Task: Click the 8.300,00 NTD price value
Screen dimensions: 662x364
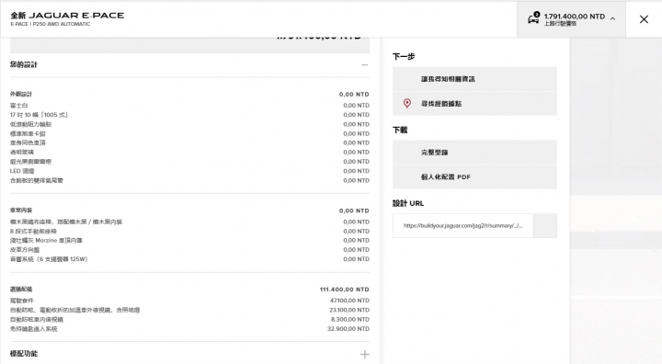Action: (350, 320)
